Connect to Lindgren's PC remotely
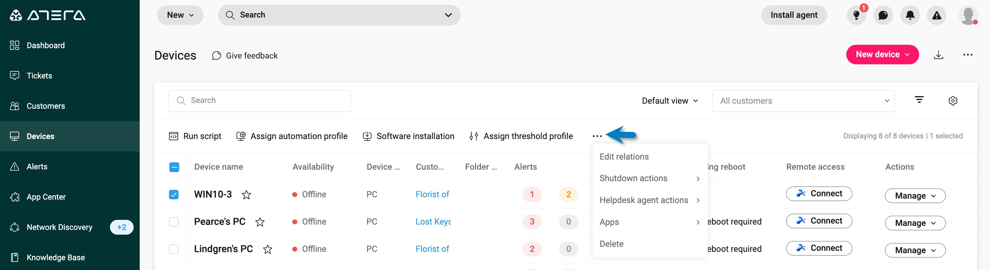 pos(819,248)
